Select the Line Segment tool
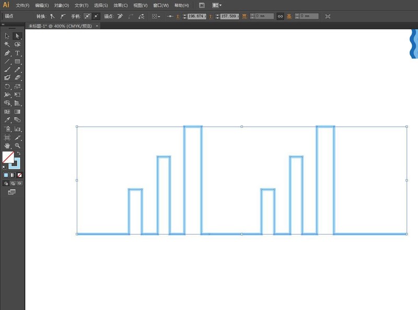 click(7, 61)
